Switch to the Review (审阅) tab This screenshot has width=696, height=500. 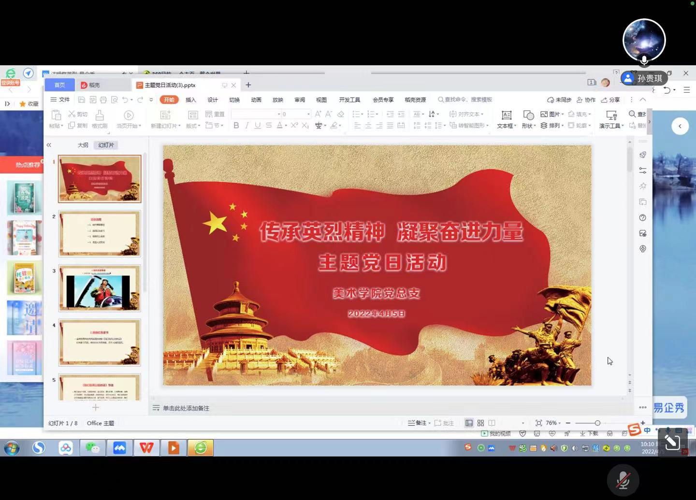[x=300, y=100]
